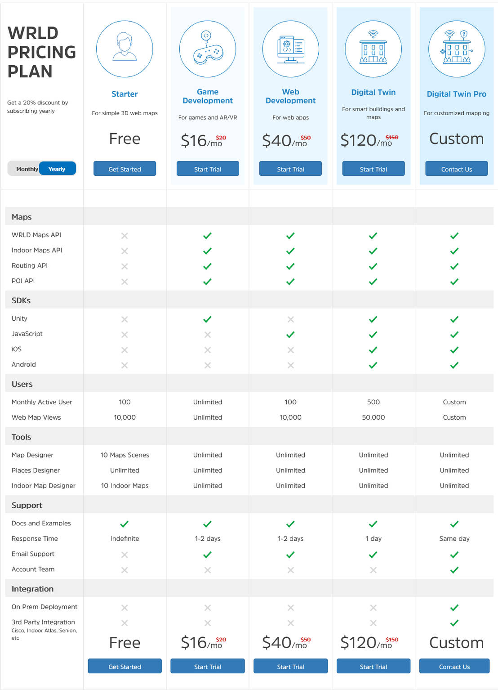Click the JavaScript cross for Game Development
This screenshot has height=690, width=498.
[x=208, y=335]
